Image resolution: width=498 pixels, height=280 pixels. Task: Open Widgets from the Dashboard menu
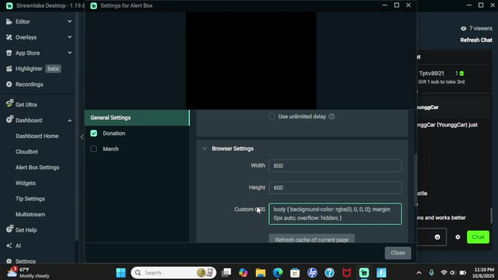coord(25,183)
